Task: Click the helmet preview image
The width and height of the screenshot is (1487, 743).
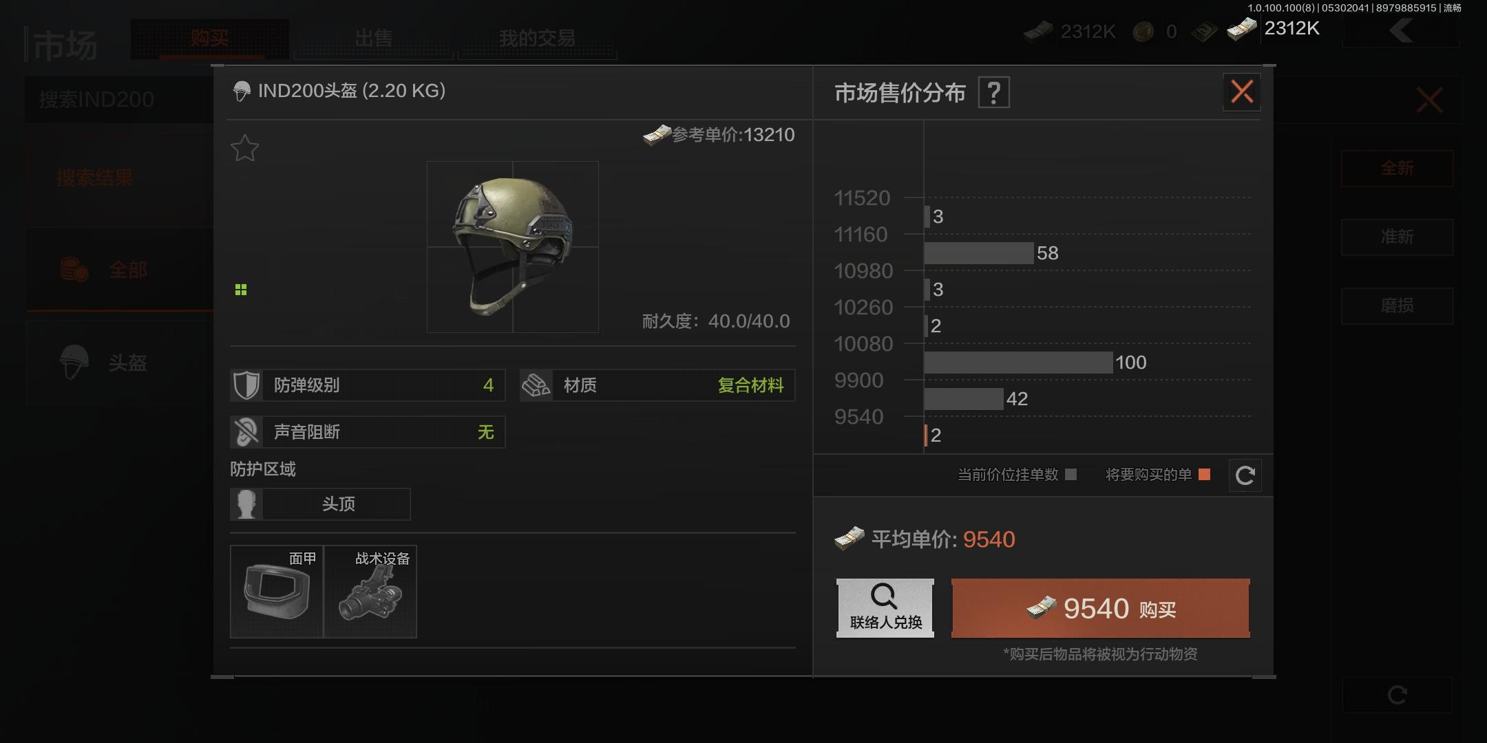Action: click(x=513, y=247)
